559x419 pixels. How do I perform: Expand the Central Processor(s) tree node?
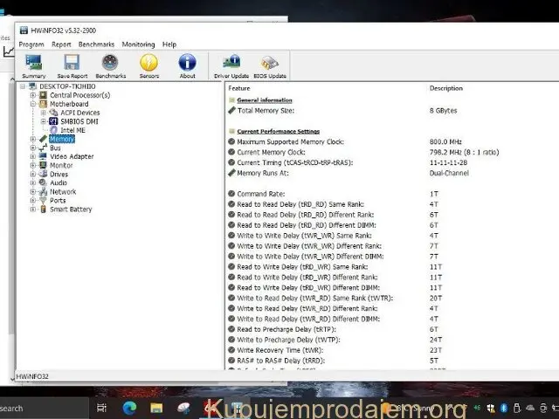(33, 95)
